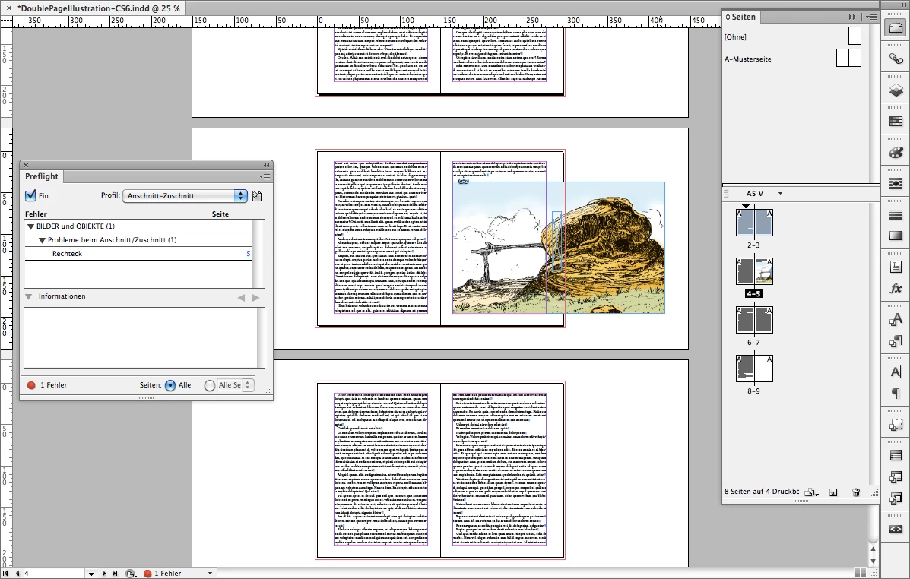Collapse the Informationen section triangle
This screenshot has height=579, width=910.
(x=28, y=296)
